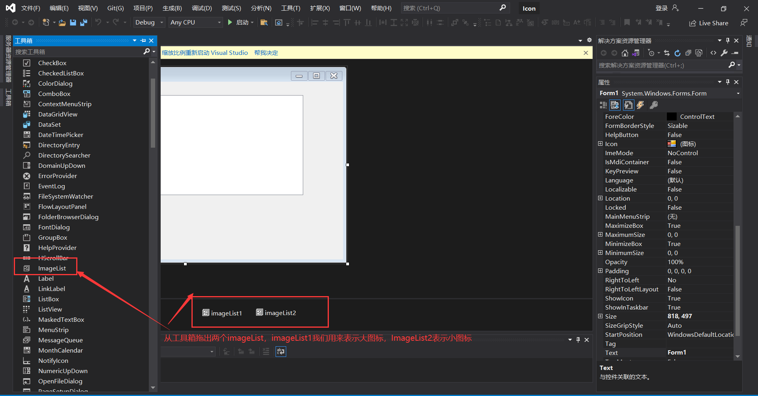Select ListView in the Toolbox
The height and width of the screenshot is (396, 758).
pos(50,309)
